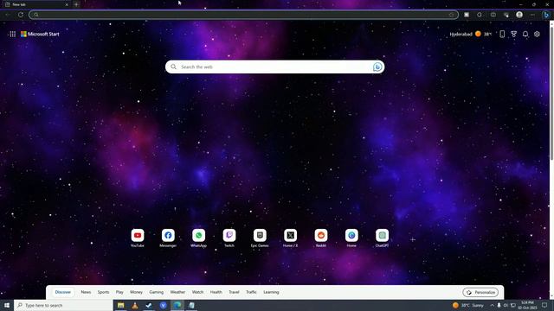The width and height of the screenshot is (554, 311).
Task: Click the Bing chat icon in search box
Action: [377, 67]
